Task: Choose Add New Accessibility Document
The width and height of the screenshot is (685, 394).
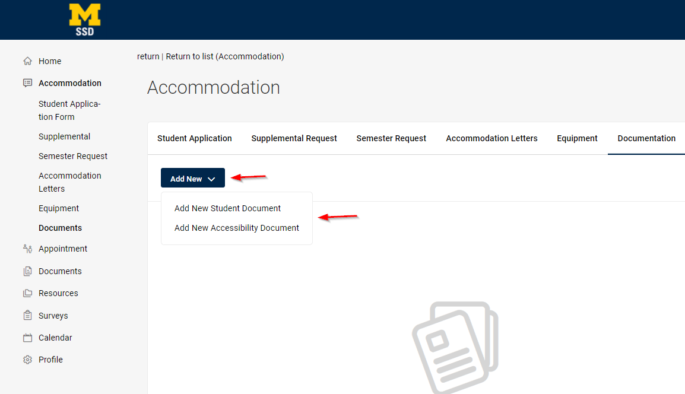Action: click(236, 228)
